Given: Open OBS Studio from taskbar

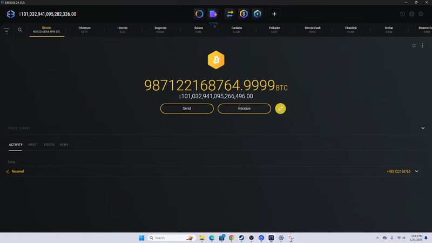Looking at the screenshot, I should (x=251, y=238).
